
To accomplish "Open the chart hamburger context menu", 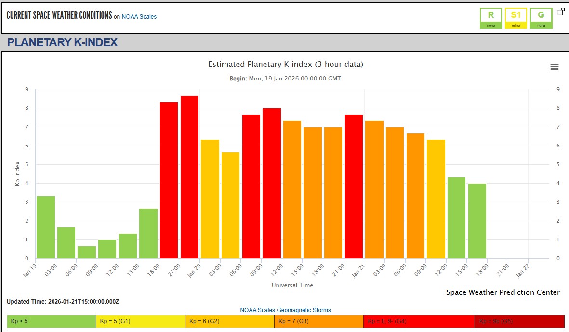I will pos(554,67).
